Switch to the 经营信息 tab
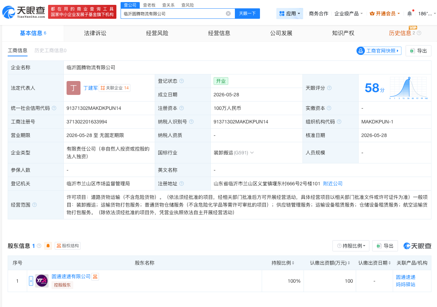Screen dimensions: 437x307 pos(219,33)
